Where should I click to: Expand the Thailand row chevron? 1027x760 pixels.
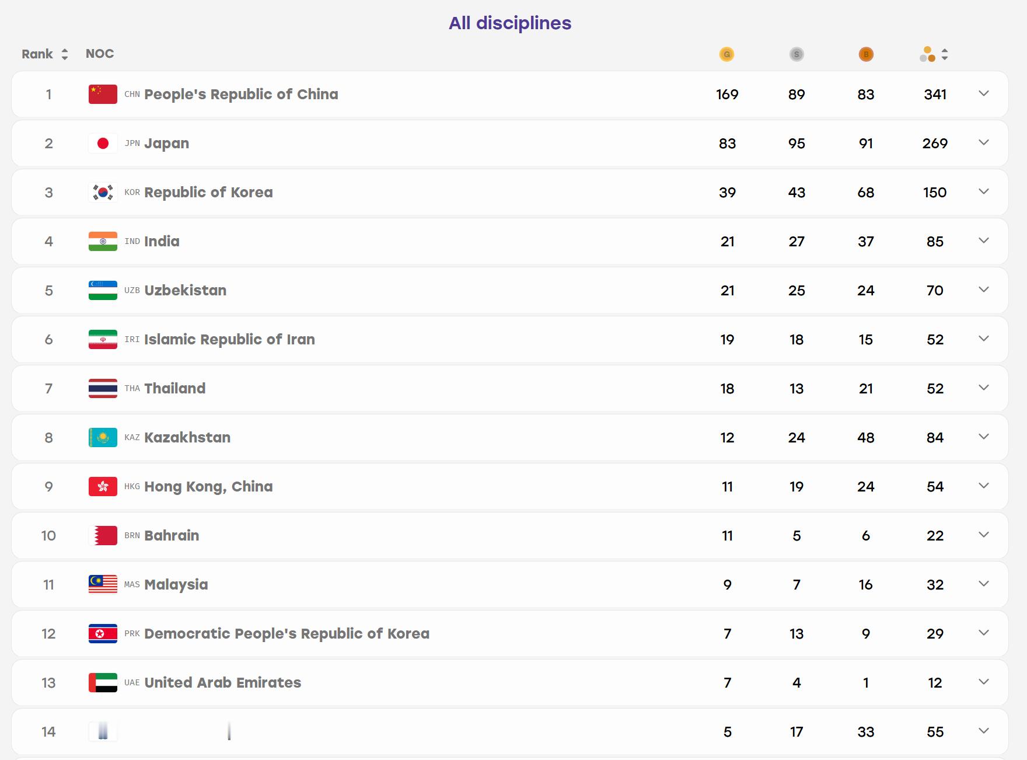tap(984, 388)
